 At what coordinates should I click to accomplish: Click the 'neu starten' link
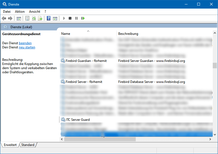pos(27,47)
